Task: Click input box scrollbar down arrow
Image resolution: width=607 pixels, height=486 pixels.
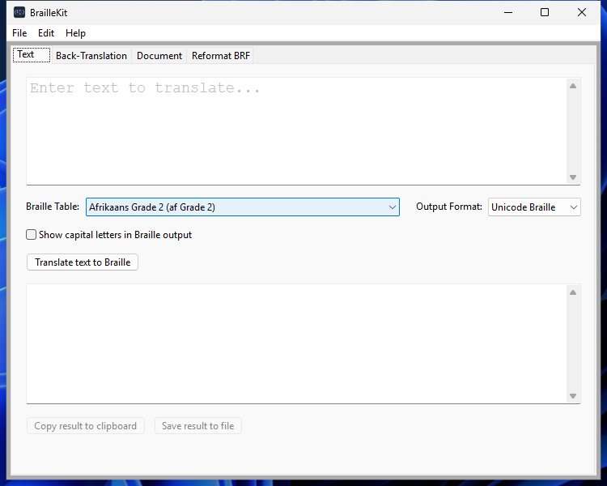Action: (x=573, y=177)
